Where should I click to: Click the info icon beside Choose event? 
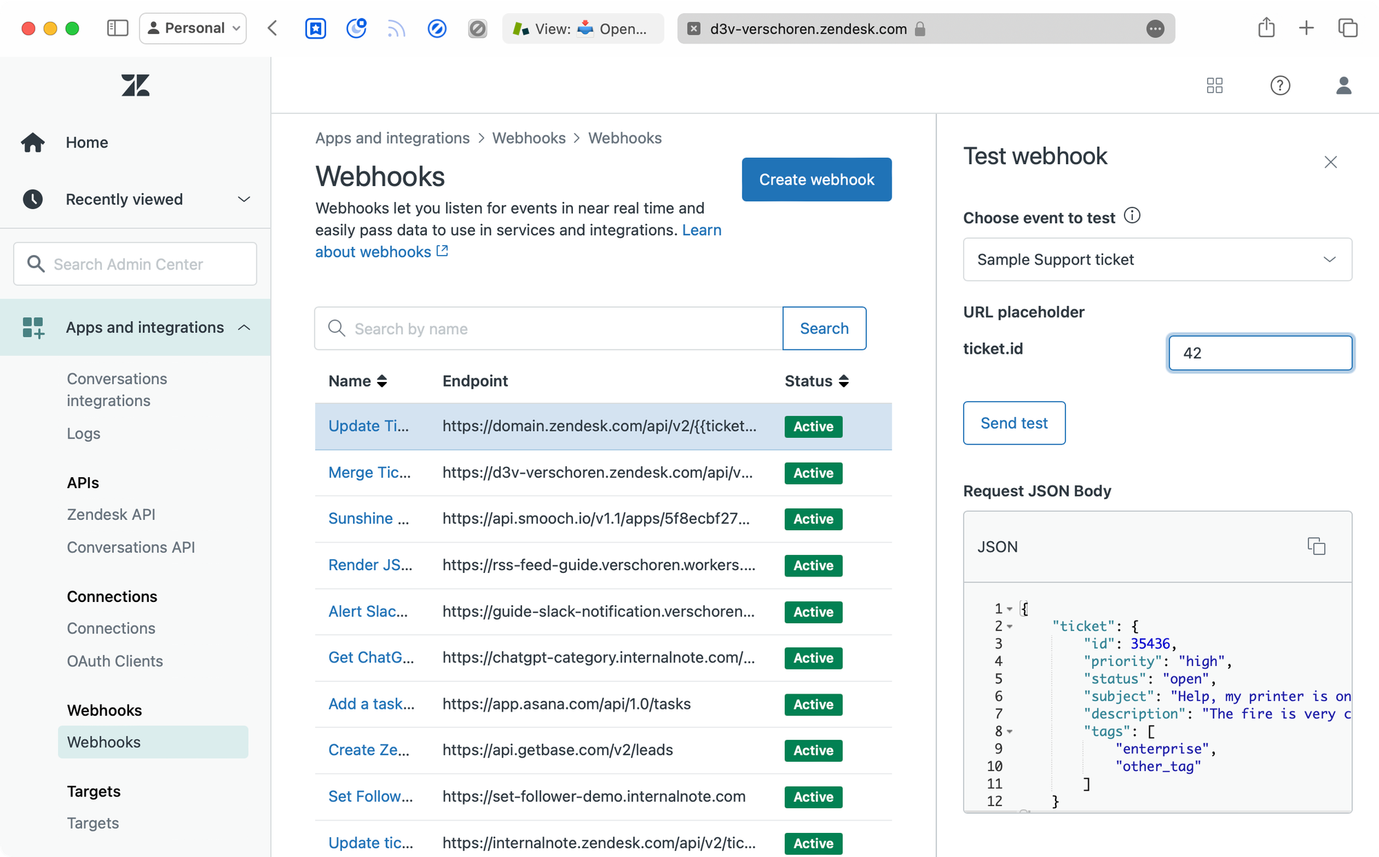click(1132, 216)
